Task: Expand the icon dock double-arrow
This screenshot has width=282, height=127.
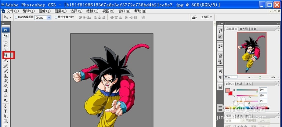Action: click(x=222, y=24)
